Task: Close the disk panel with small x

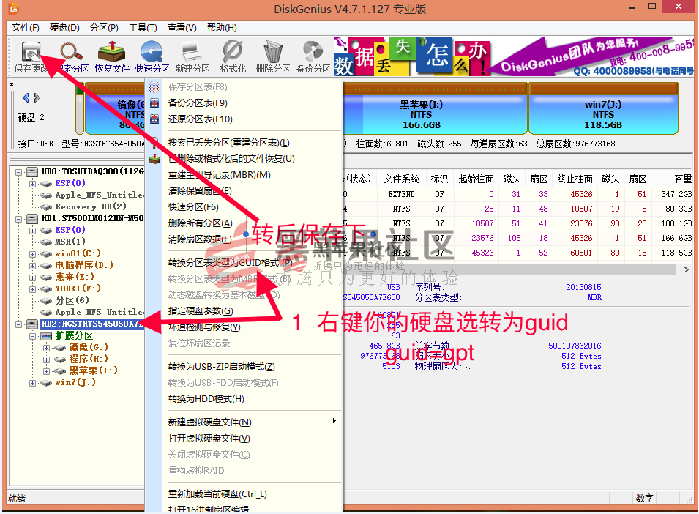Action: 12,84
